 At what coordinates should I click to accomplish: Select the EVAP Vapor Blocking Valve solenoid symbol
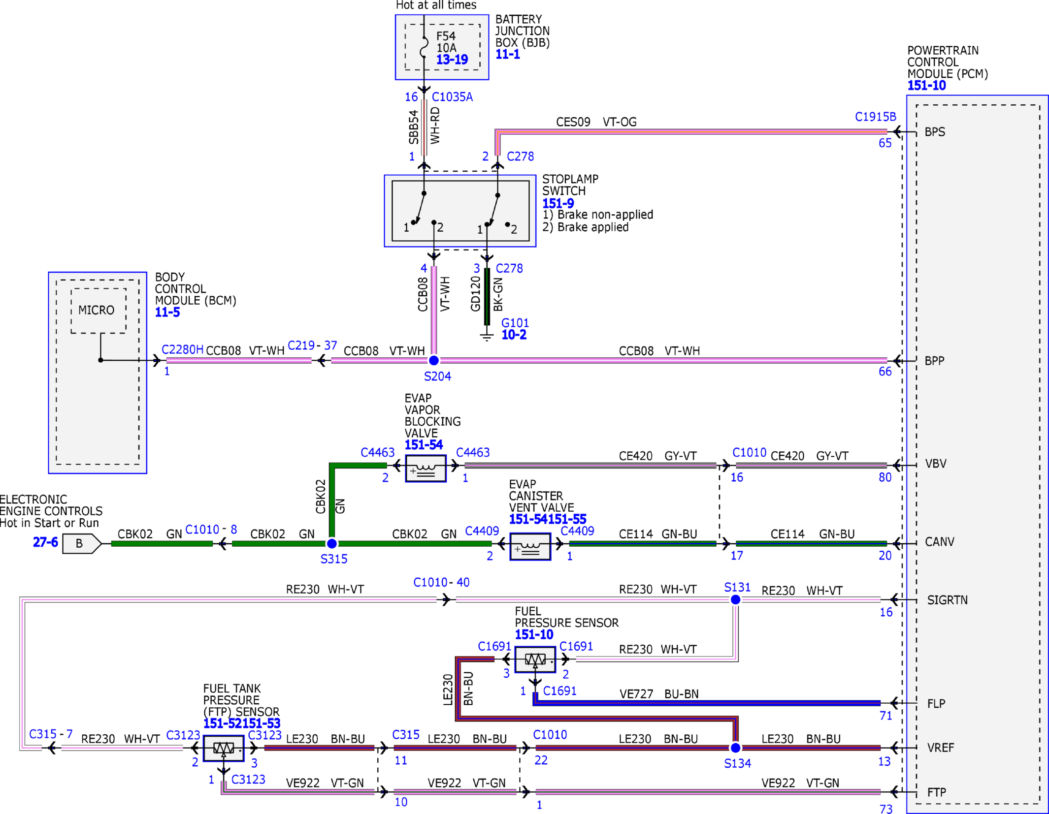coord(426,469)
